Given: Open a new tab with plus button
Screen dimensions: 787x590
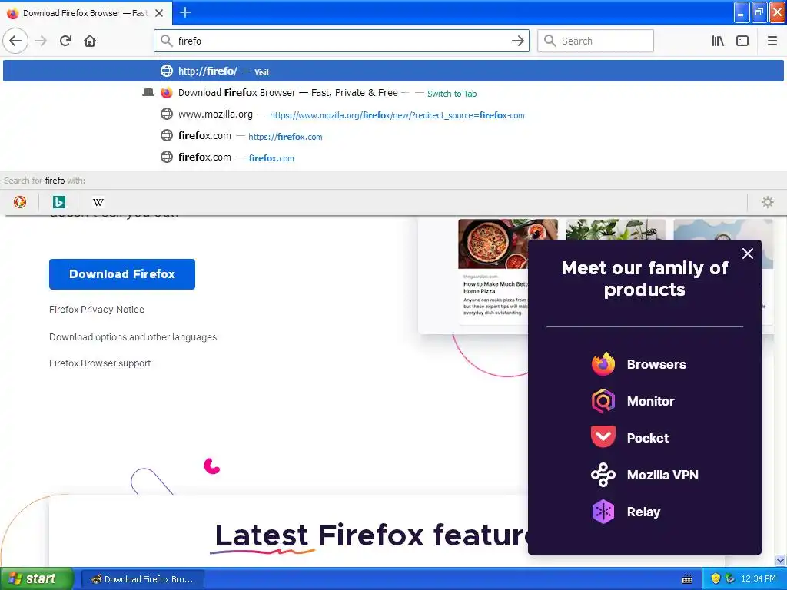Looking at the screenshot, I should [184, 12].
